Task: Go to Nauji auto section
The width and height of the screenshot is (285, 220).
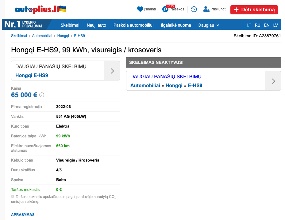Action: pos(96,25)
